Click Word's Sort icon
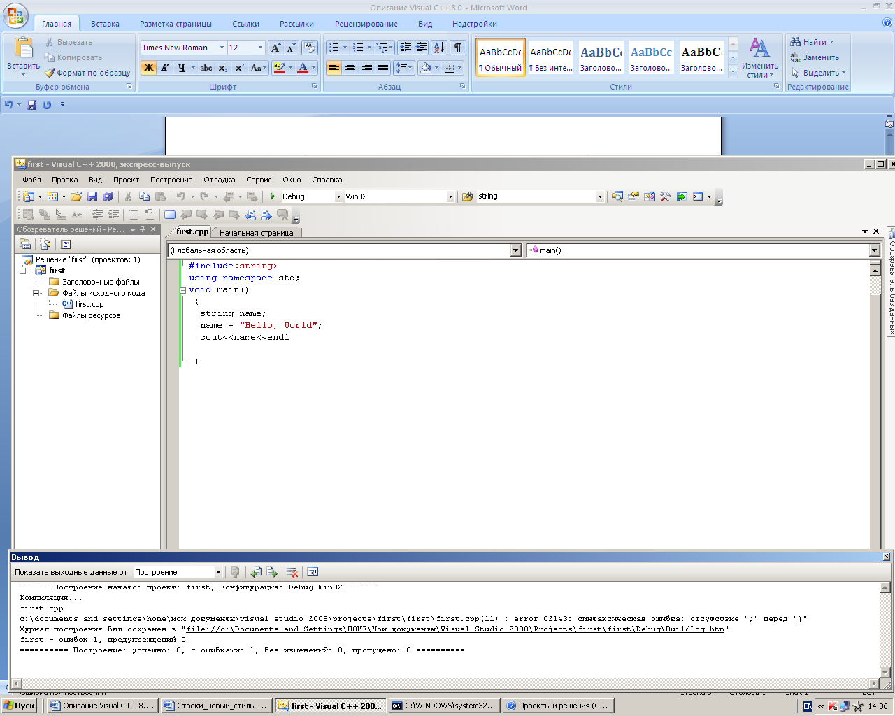This screenshot has height=716, width=895. [439, 48]
